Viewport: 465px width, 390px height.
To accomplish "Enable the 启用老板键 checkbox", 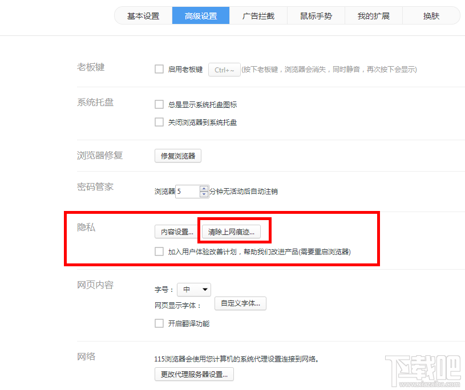I will pos(159,69).
